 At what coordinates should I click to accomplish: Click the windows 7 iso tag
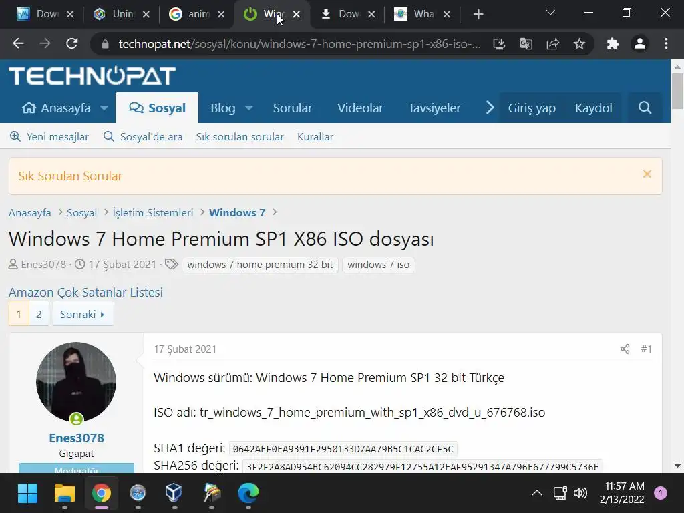378,265
